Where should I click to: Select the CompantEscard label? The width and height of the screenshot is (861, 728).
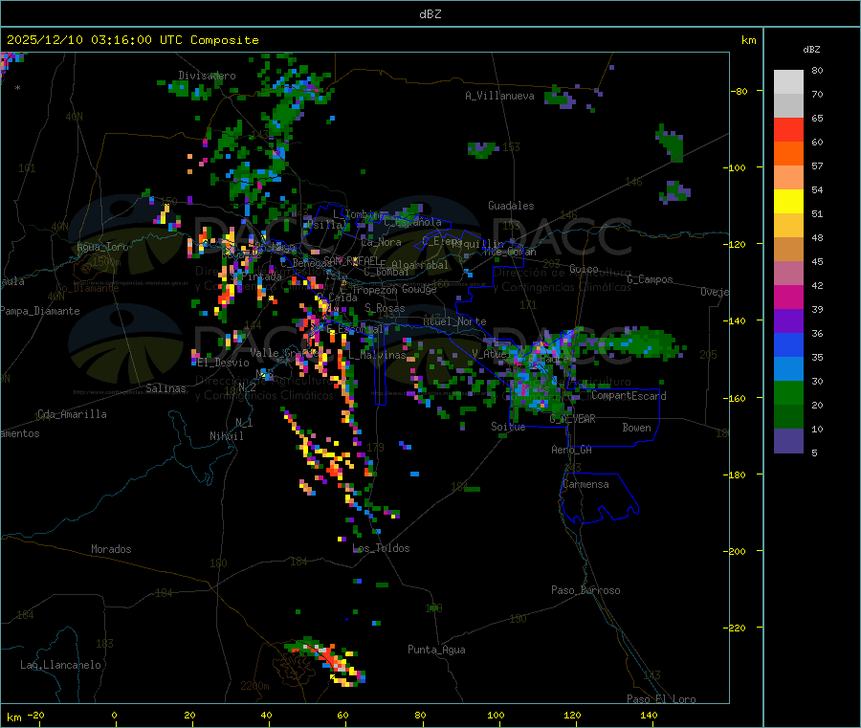point(629,396)
